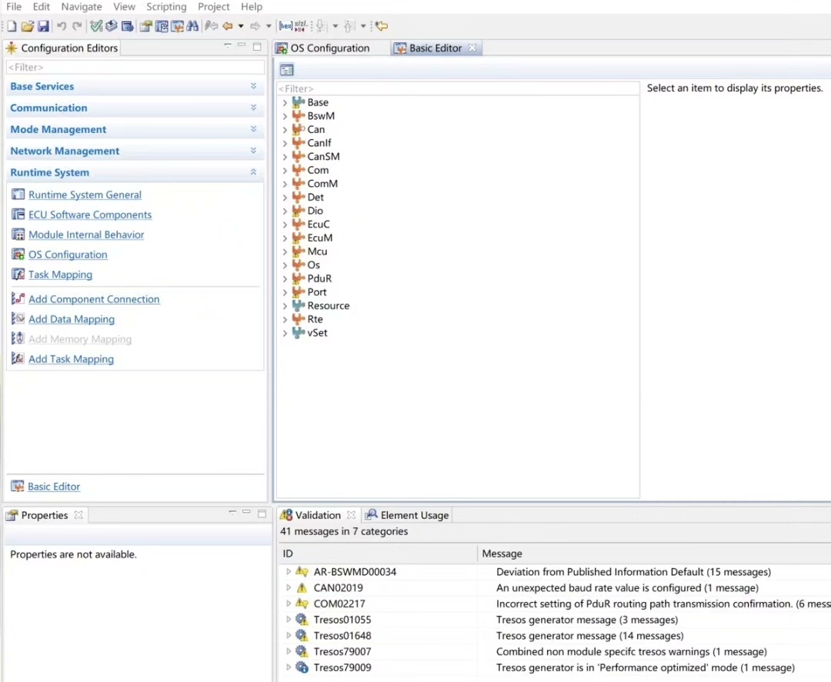This screenshot has height=682, width=831.
Task: Open ECU Software Components link
Action: (90, 215)
